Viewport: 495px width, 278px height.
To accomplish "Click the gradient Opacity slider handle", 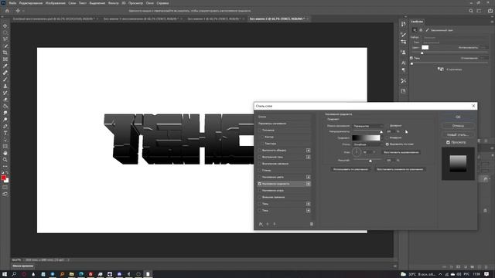I will click(381, 132).
